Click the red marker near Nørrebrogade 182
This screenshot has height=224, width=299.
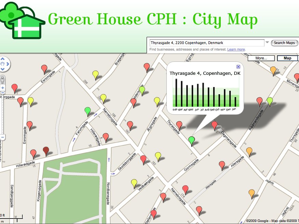tap(144, 160)
